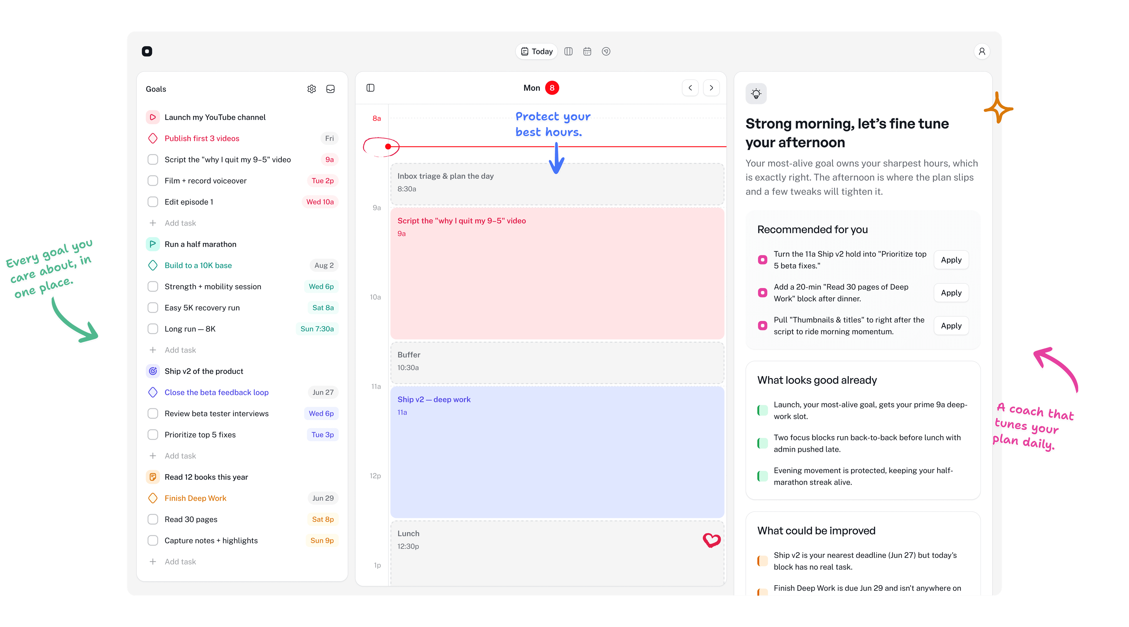Check off Edit episode 1
The image size is (1129, 627).
153,202
